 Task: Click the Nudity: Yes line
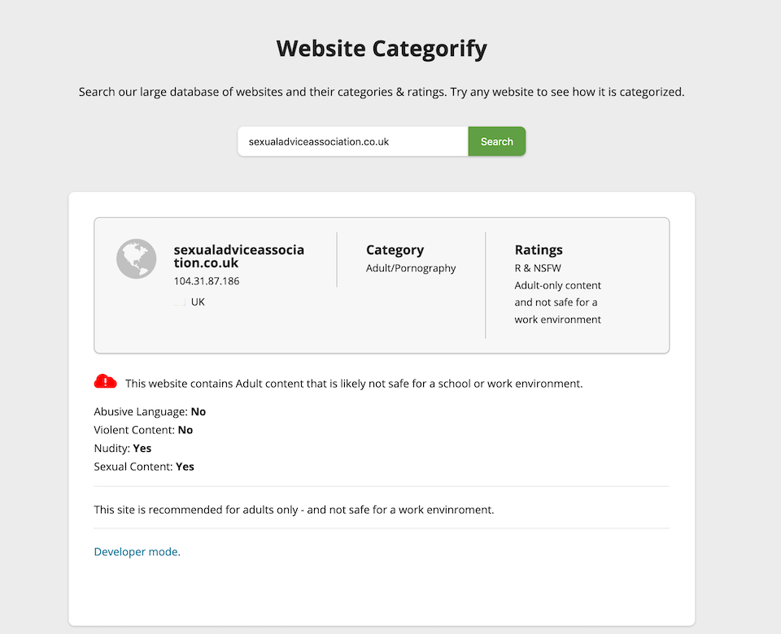coord(123,449)
